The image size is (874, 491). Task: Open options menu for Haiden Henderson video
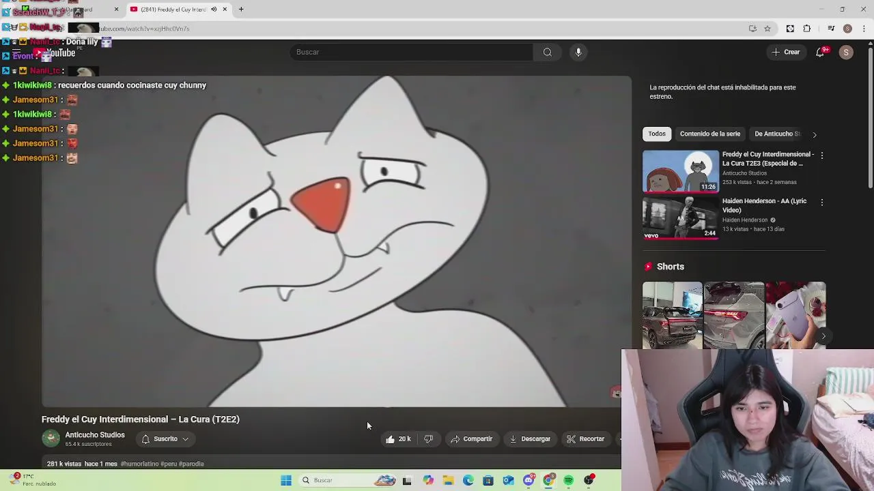pos(822,203)
